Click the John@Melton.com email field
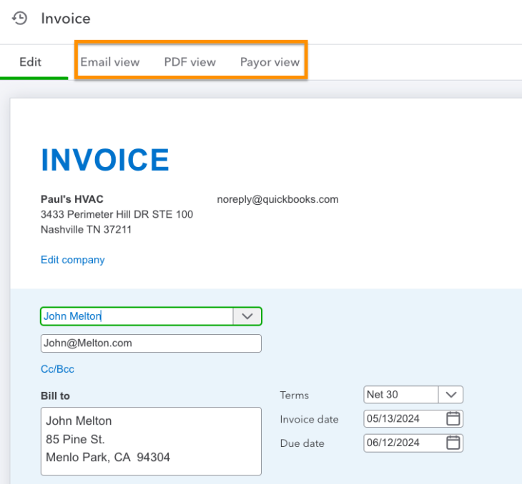 click(151, 343)
